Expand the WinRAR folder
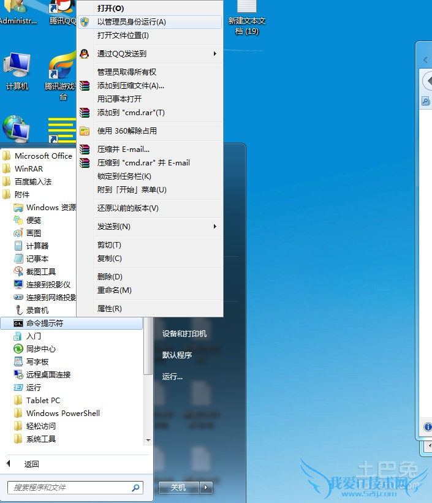This screenshot has height=503, width=432. (x=23, y=168)
